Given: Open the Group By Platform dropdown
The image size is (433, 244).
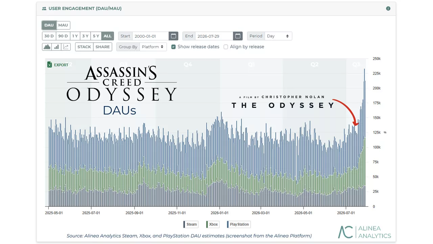Looking at the screenshot, I should 153,47.
